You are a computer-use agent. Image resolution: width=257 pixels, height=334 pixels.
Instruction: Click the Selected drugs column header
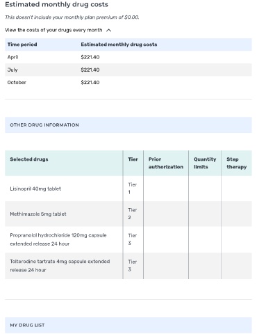(x=29, y=159)
